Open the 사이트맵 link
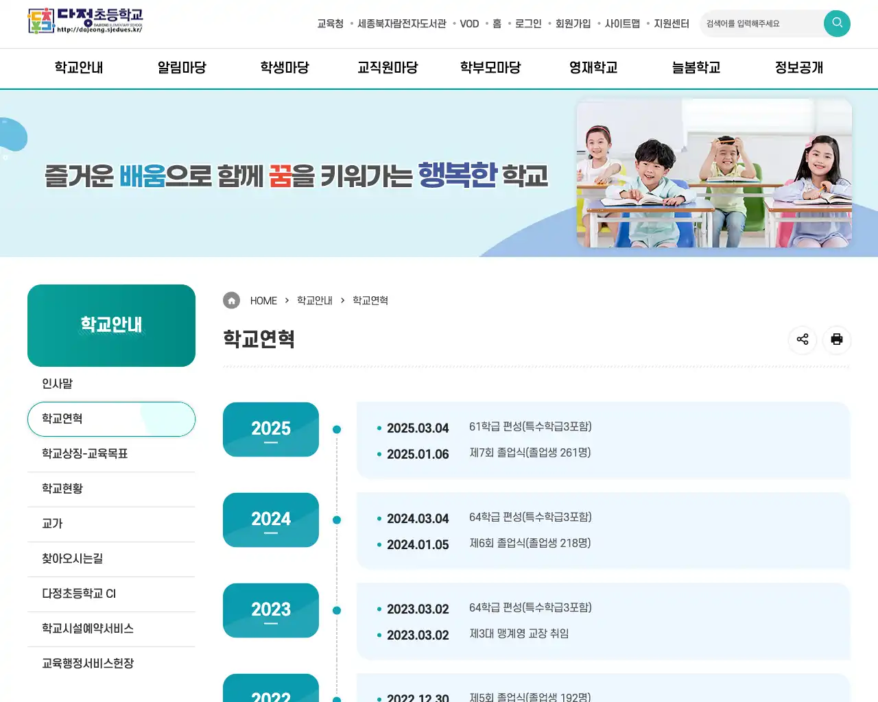This screenshot has width=878, height=702. click(x=622, y=23)
